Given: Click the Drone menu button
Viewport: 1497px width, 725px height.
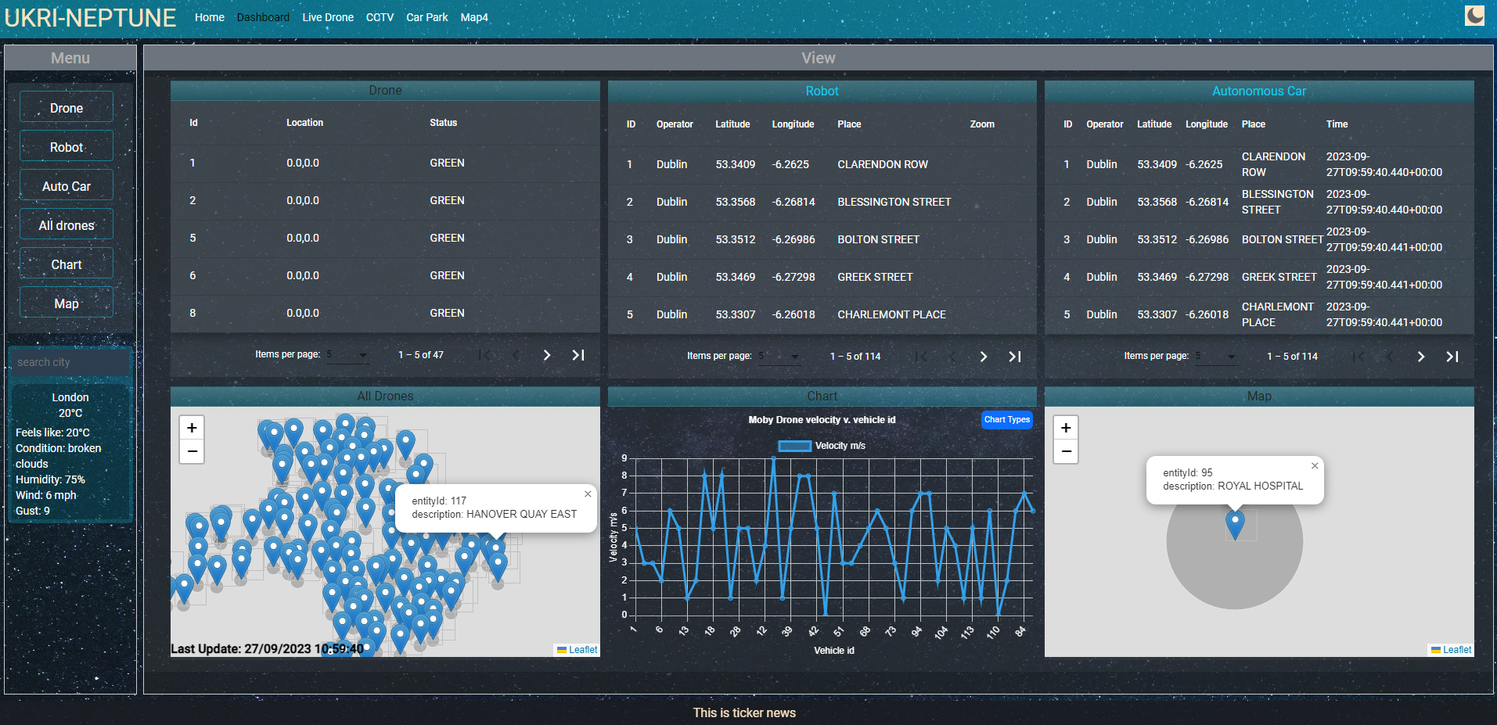Looking at the screenshot, I should point(67,108).
